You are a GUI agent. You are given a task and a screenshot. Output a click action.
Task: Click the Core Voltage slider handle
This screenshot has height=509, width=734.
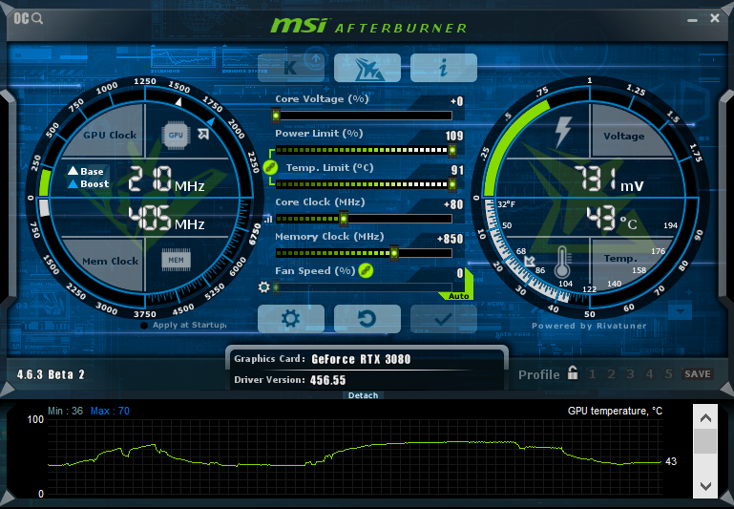tap(276, 116)
